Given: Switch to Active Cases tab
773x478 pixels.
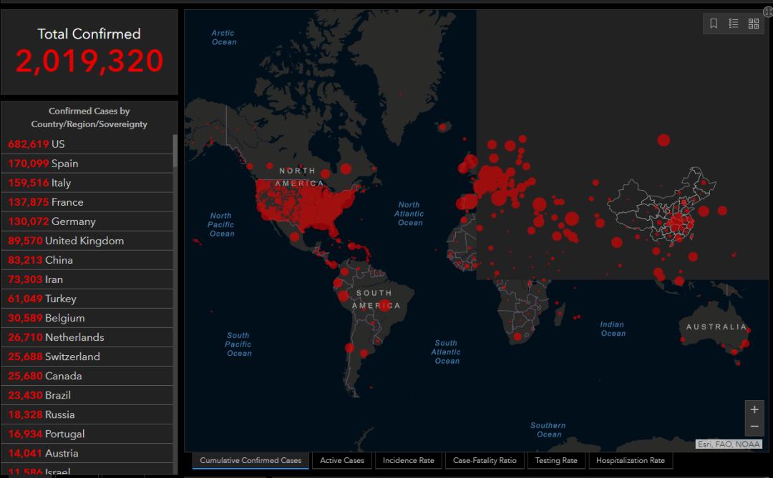Looking at the screenshot, I should point(342,460).
